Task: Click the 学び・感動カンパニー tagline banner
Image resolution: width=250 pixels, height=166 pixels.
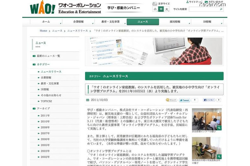Action: (123, 8)
